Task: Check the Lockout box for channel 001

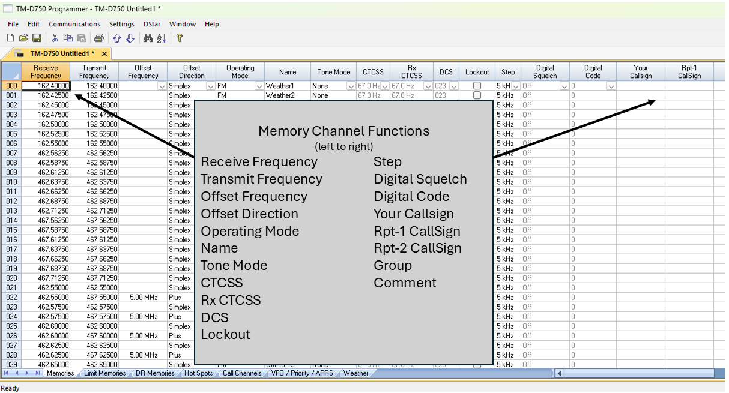Action: pyautogui.click(x=477, y=95)
